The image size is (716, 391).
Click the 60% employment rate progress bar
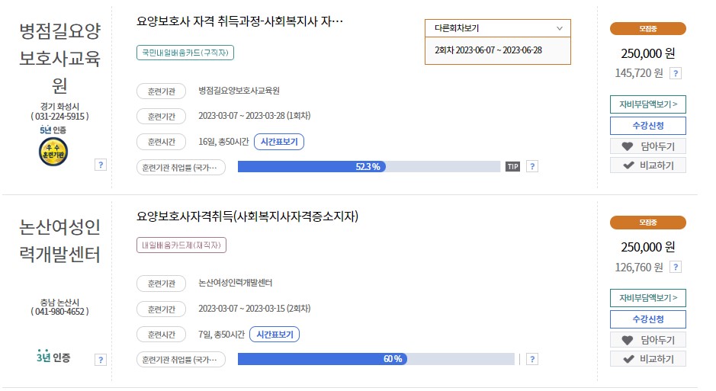pos(376,359)
